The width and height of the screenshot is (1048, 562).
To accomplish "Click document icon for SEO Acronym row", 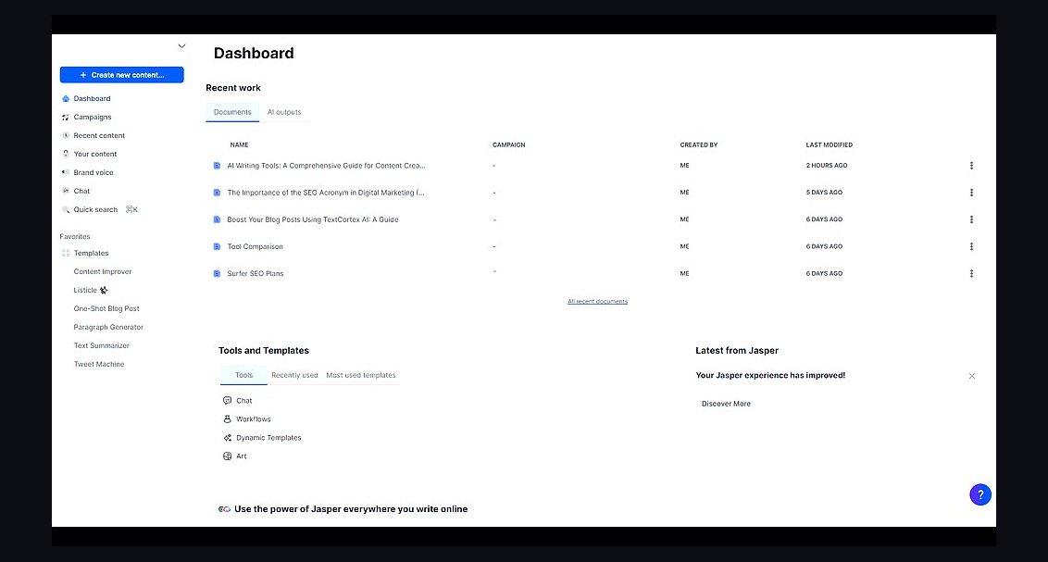I will point(217,193).
